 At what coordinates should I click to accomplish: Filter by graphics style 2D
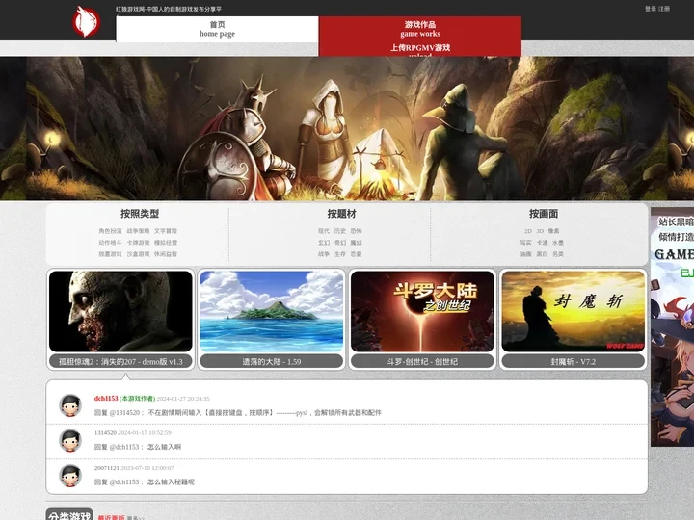click(528, 231)
